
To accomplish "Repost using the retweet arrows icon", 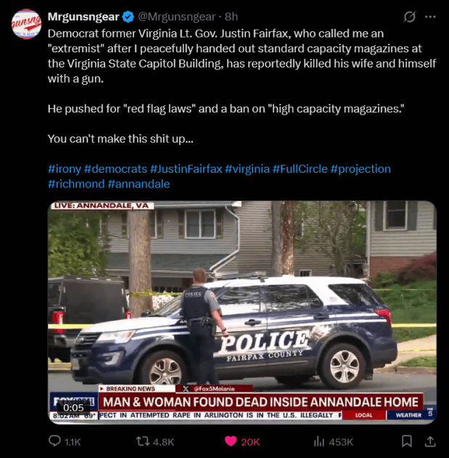I will point(143,441).
